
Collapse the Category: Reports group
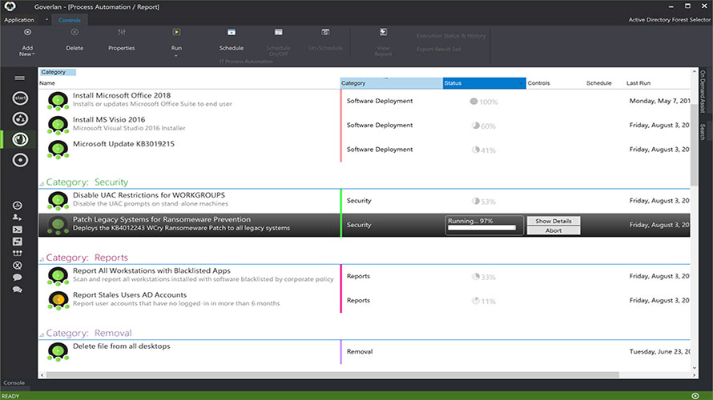point(42,258)
